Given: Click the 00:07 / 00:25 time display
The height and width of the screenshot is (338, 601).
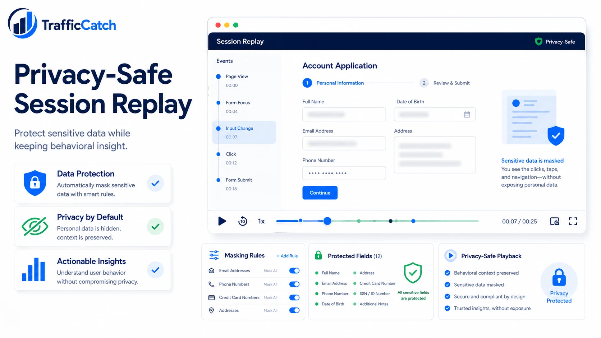Looking at the screenshot, I should [519, 222].
